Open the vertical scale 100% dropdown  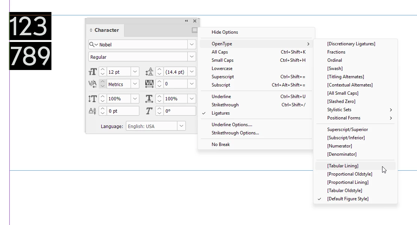point(135,99)
